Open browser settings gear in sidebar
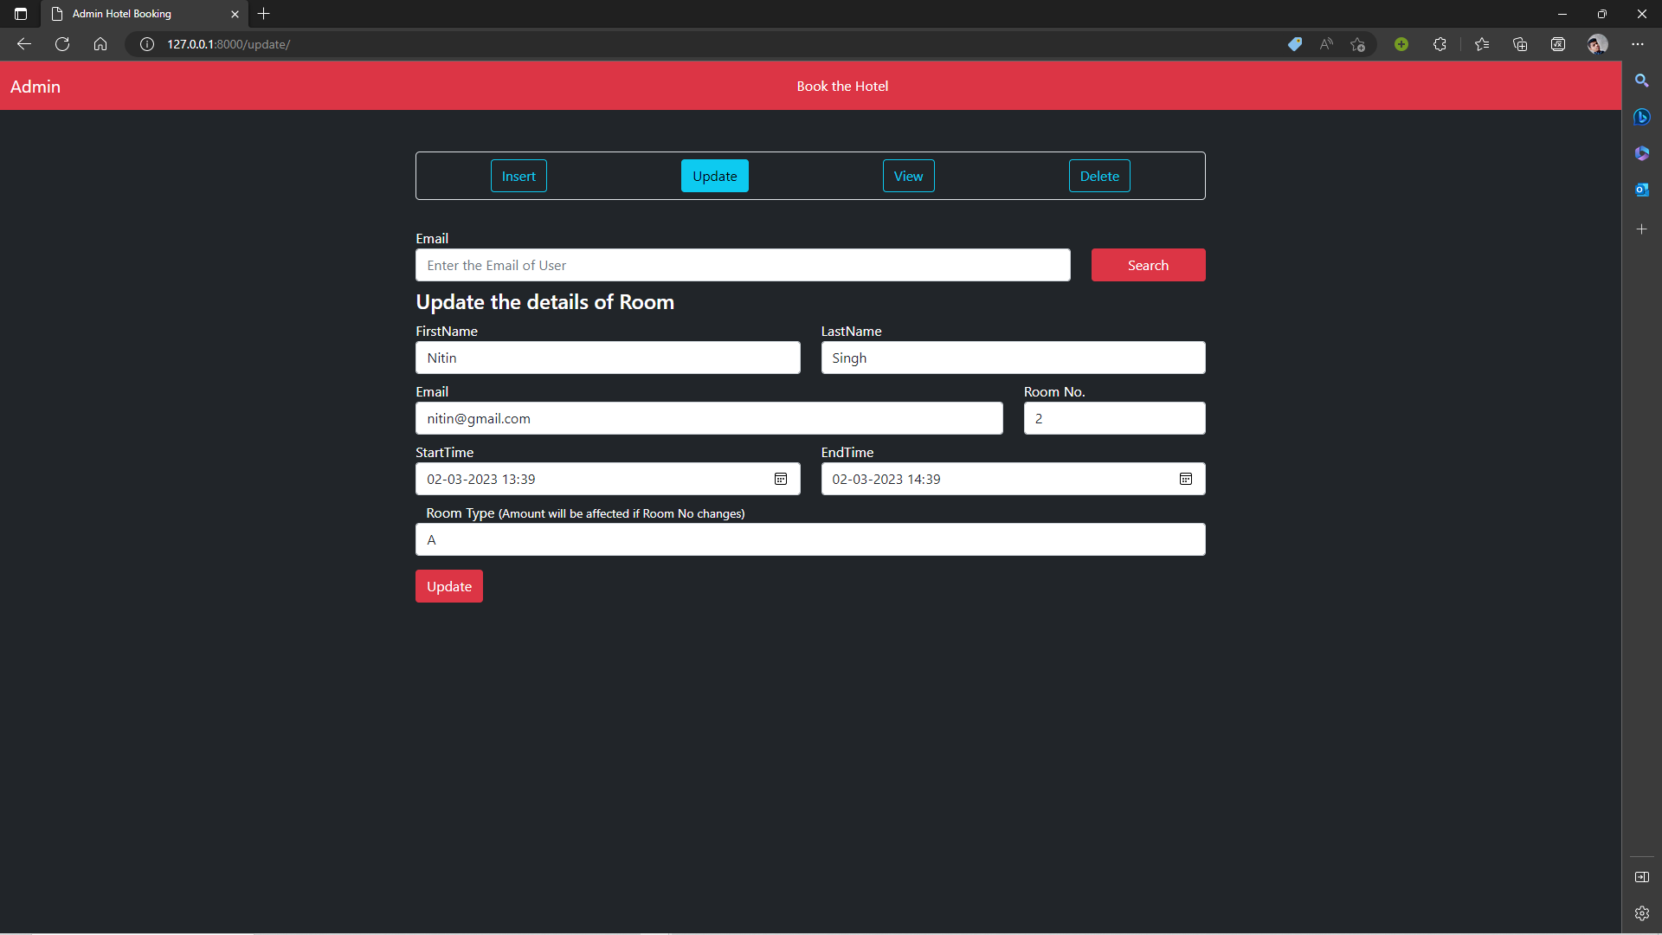The image size is (1662, 935). pos(1642,912)
